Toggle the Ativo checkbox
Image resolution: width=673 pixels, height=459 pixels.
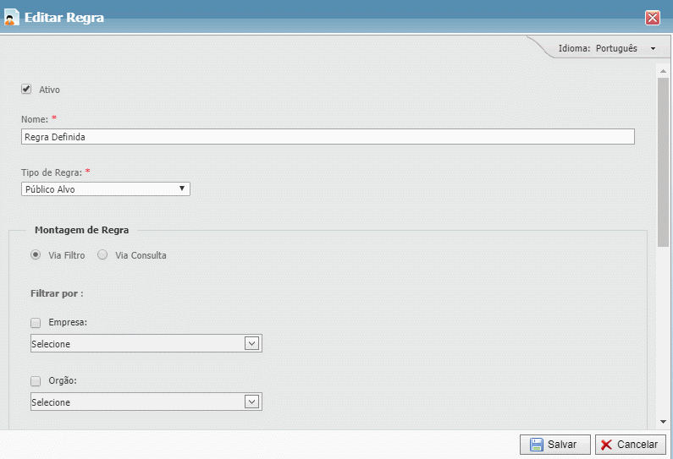26,89
